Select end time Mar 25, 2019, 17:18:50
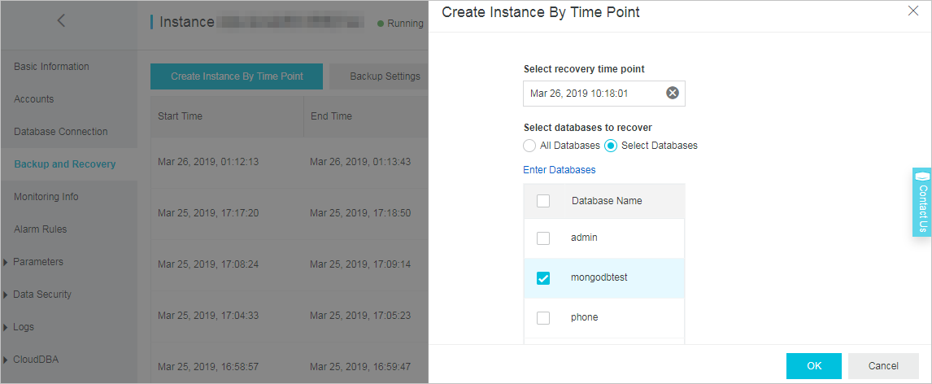This screenshot has width=932, height=384. (360, 213)
